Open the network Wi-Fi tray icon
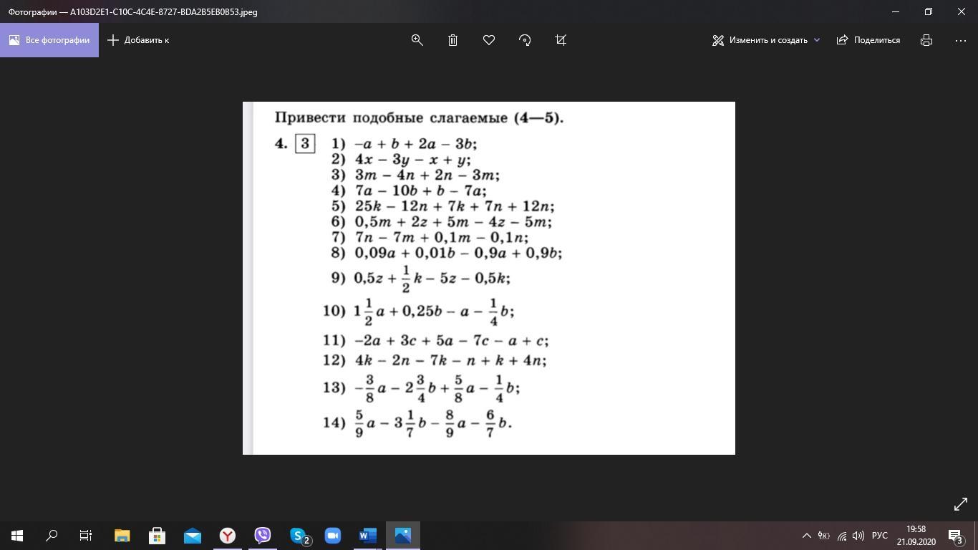 (841, 536)
